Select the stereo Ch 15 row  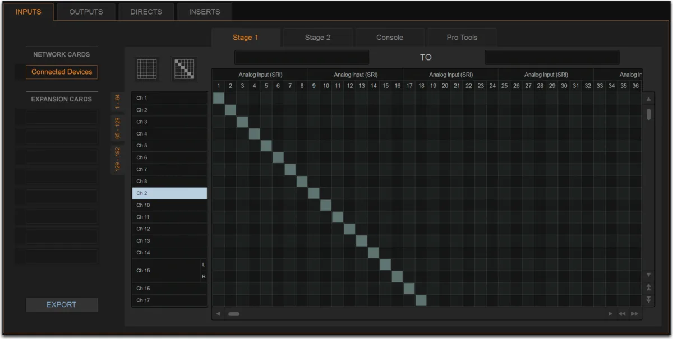[169, 271]
